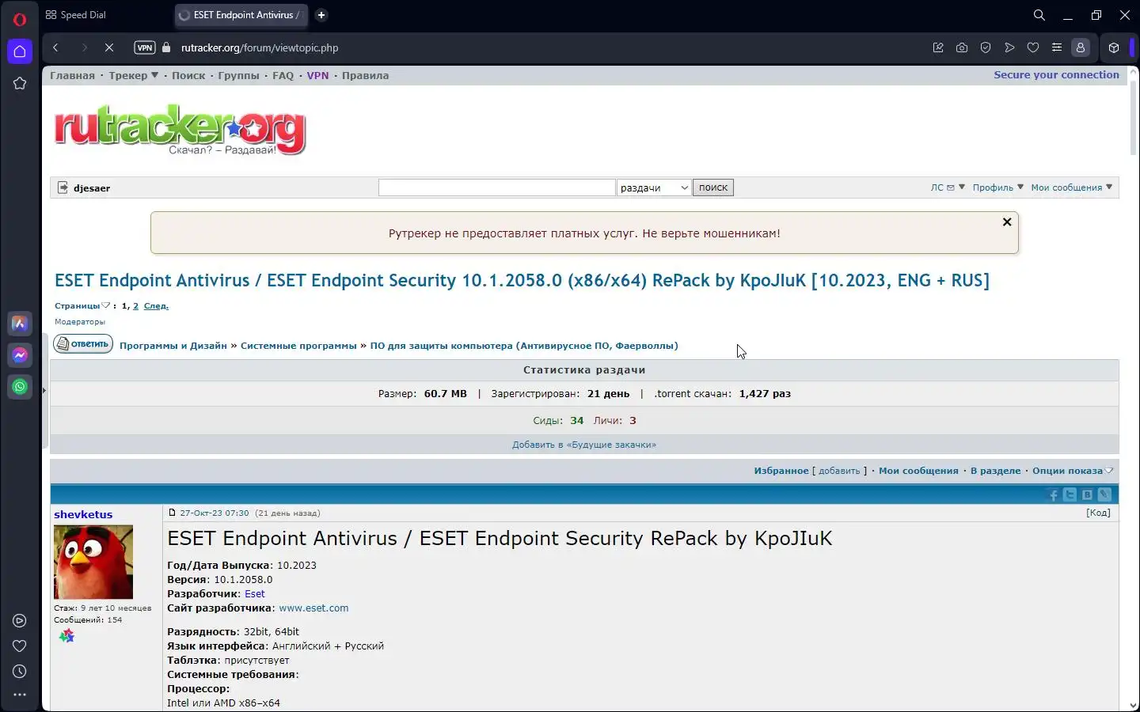The width and height of the screenshot is (1140, 712).
Task: Launch Aria AI in the sidebar
Action: pos(20,324)
